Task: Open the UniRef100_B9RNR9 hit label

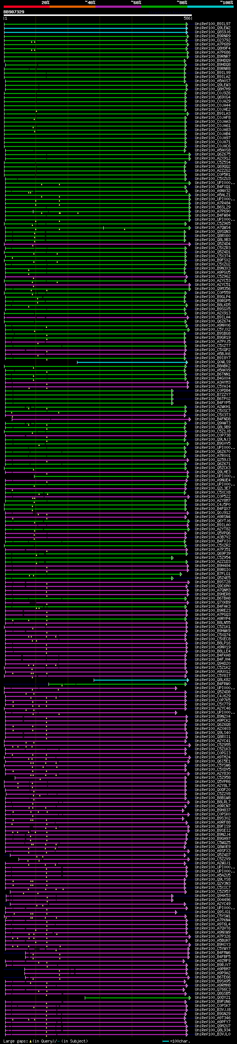Action: 213,36
